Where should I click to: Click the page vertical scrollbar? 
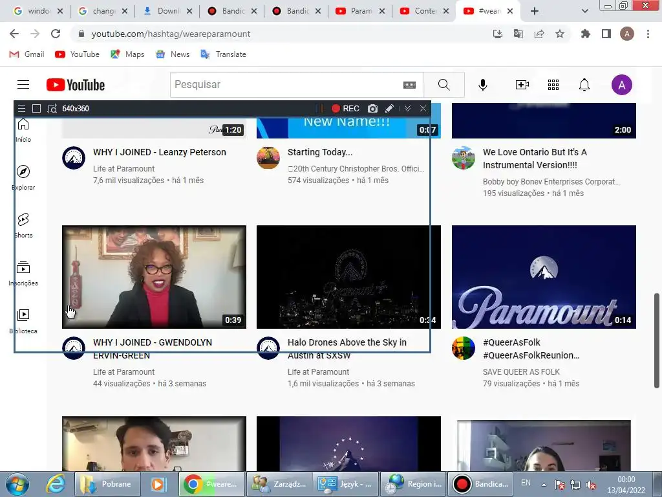tap(657, 340)
